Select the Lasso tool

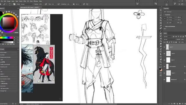161,15
